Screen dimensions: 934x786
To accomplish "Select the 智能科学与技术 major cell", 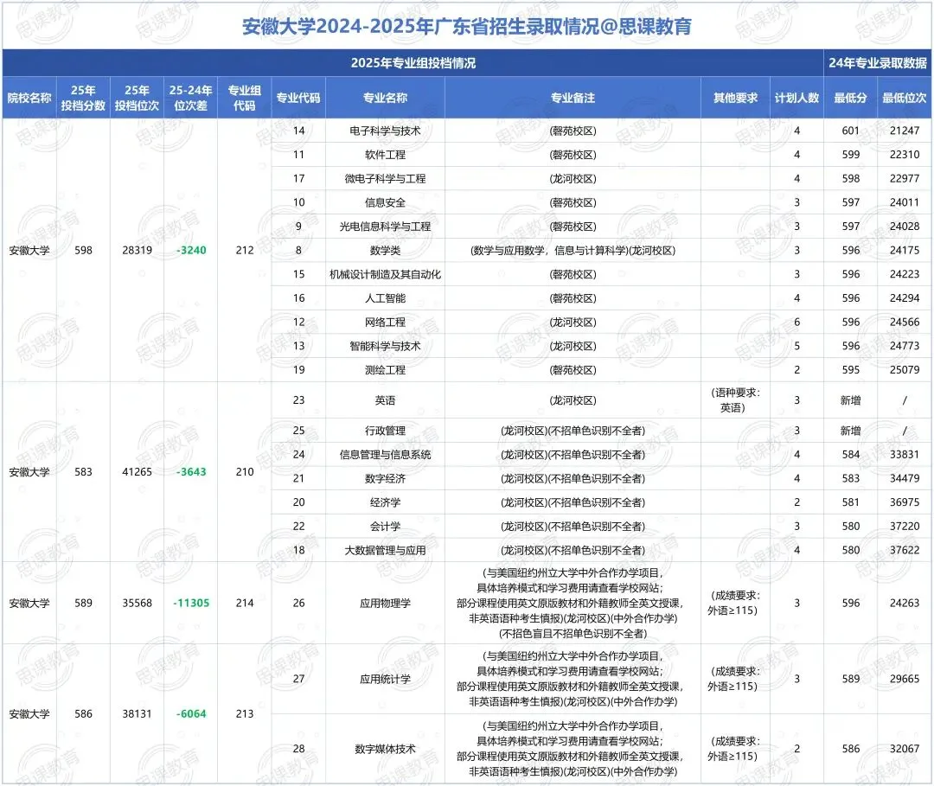I will coord(386,346).
